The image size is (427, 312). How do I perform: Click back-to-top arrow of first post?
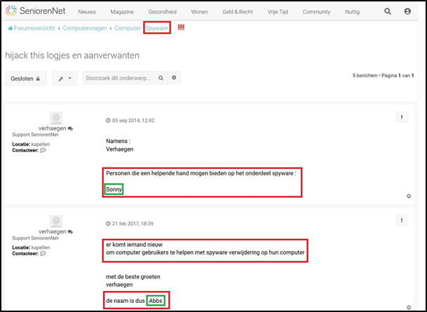click(409, 196)
